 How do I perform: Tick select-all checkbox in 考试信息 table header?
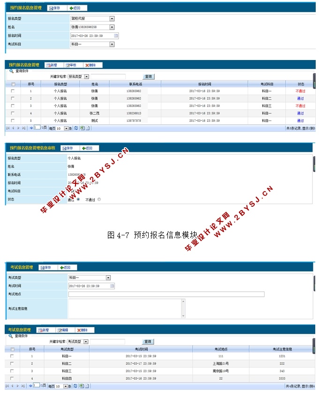(13, 349)
